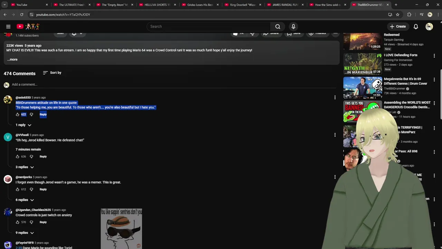The height and width of the screenshot is (249, 442).
Task: Start voice search with the microphone icon
Action: pyautogui.click(x=294, y=26)
